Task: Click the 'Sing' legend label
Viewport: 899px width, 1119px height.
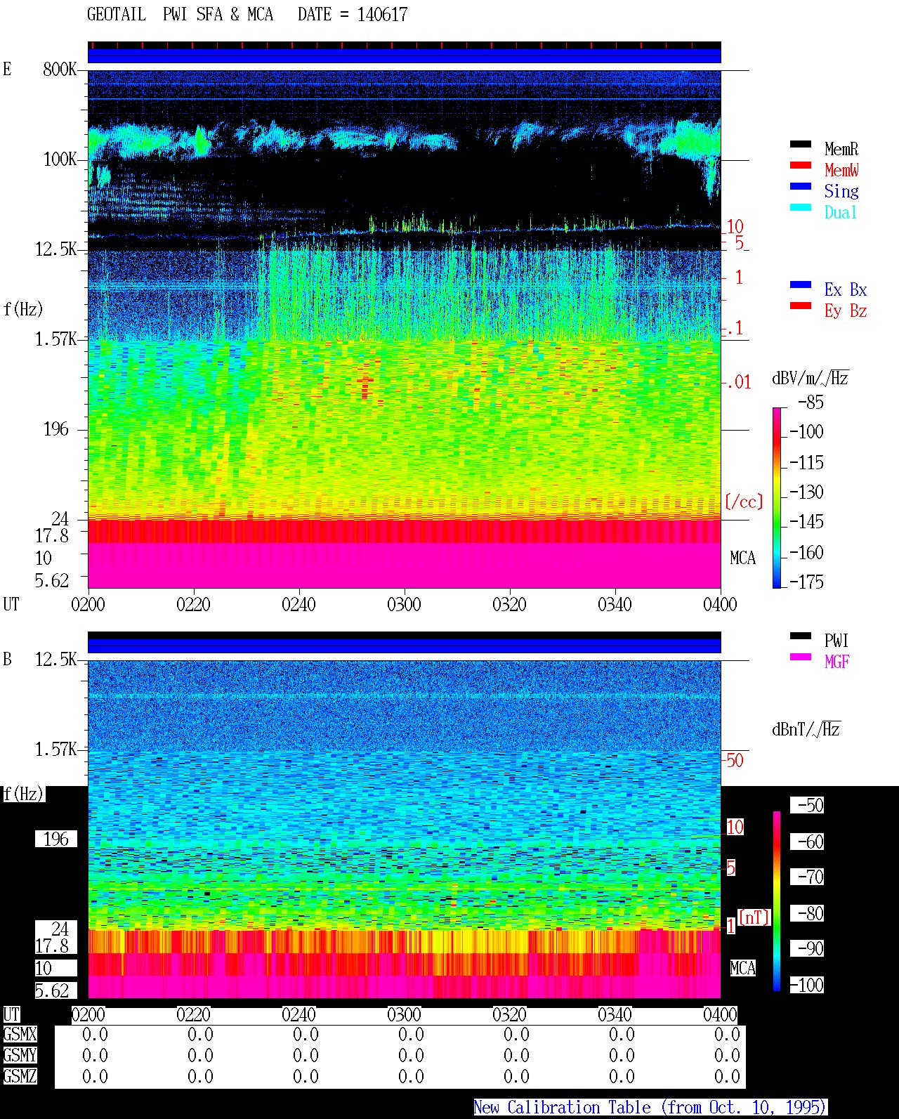Action: [x=841, y=191]
